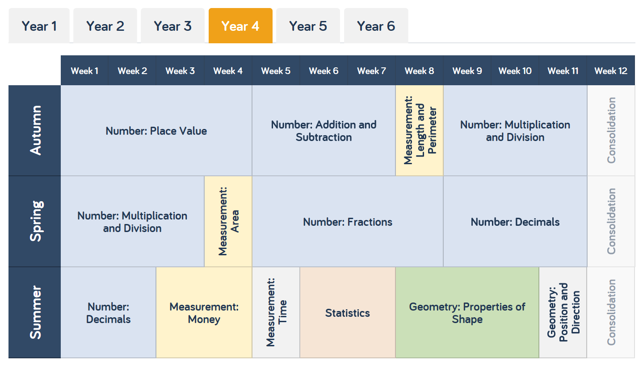Select the Week 8 column header
The width and height of the screenshot is (643, 365).
[x=419, y=70]
